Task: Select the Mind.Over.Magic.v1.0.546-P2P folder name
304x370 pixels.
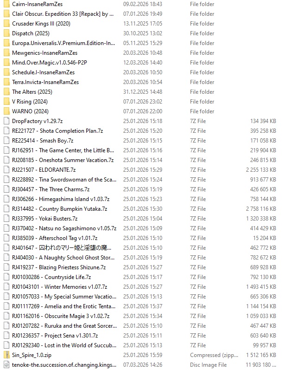Action: [50, 63]
